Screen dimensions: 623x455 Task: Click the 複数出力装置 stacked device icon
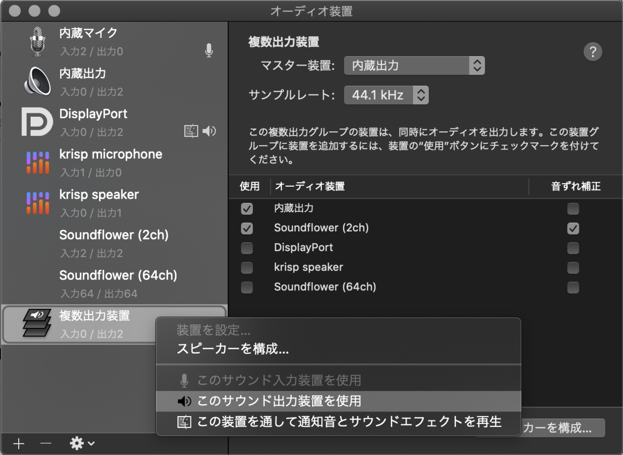coord(37,323)
